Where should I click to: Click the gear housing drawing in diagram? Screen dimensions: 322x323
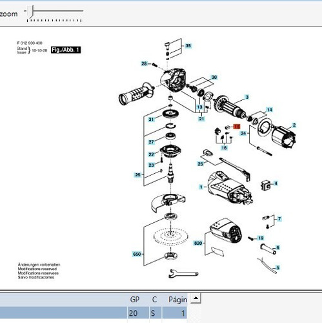[x=174, y=80]
